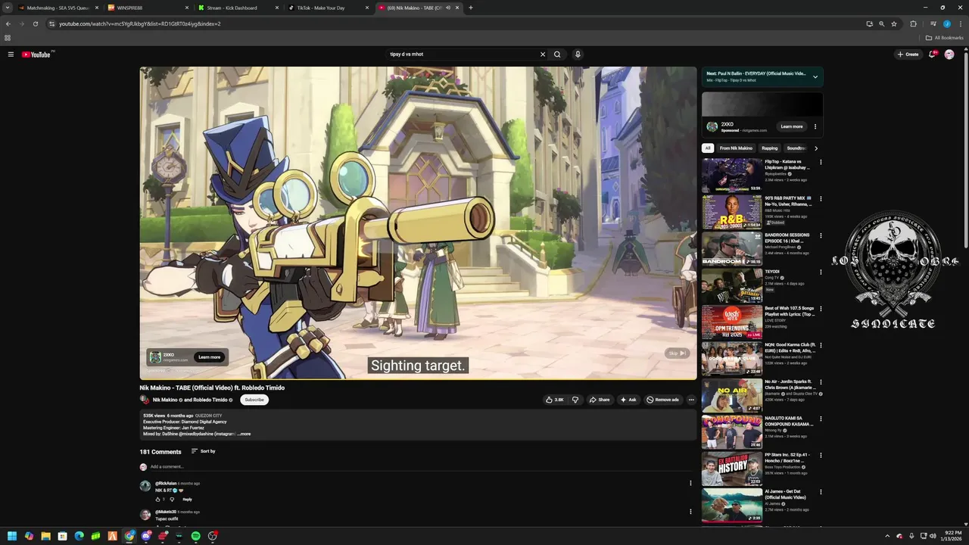Open All Bookmarks folder
Image resolution: width=969 pixels, height=545 pixels.
(945, 38)
